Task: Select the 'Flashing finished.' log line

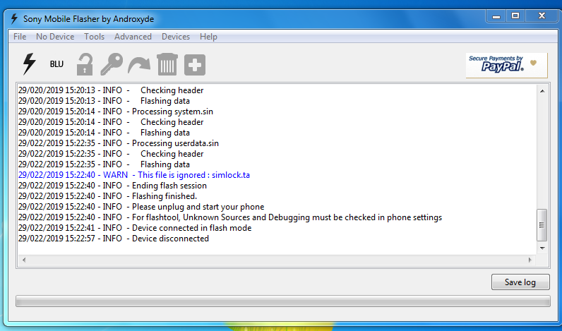Action: point(107,196)
